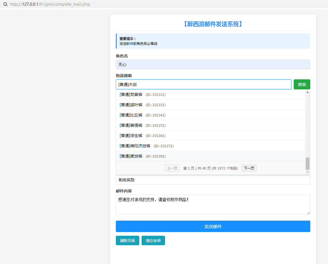Click the scroll-down arrow of results list
Screen dimensions: 328x264
[307, 172]
